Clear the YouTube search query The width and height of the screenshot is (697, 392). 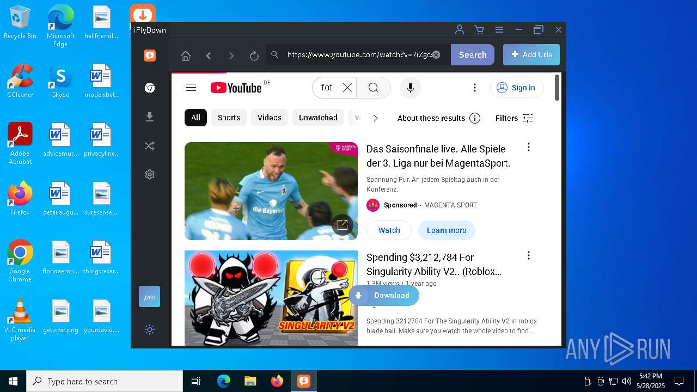tap(347, 88)
